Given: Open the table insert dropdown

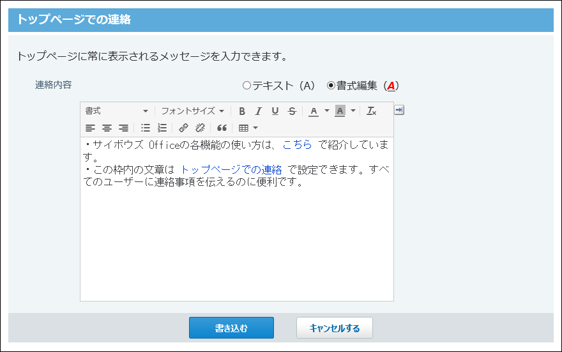Looking at the screenshot, I should [248, 128].
